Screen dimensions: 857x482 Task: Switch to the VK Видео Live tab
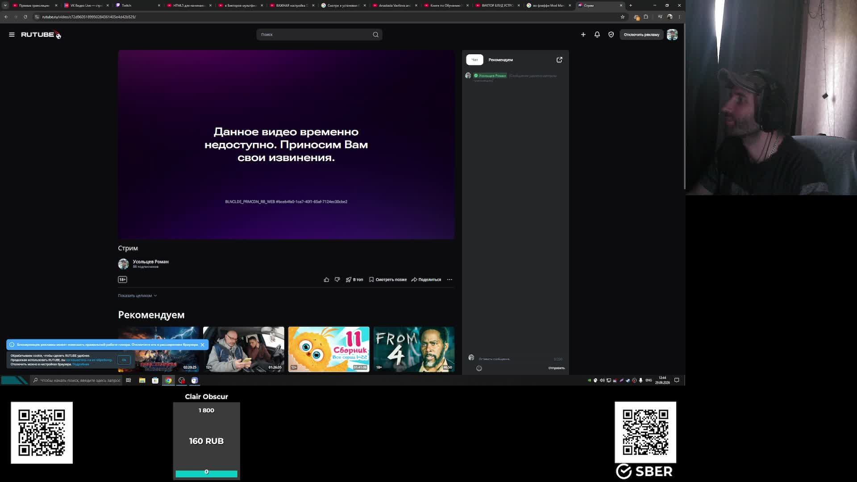86,5
